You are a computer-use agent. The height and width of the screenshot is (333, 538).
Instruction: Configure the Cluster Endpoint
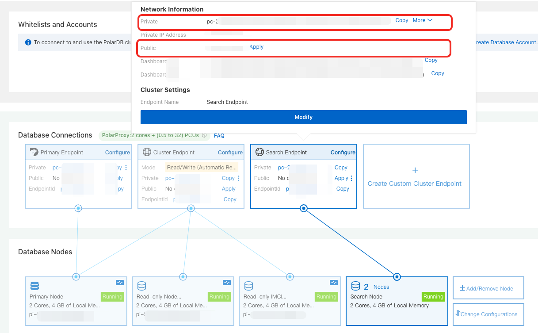230,153
